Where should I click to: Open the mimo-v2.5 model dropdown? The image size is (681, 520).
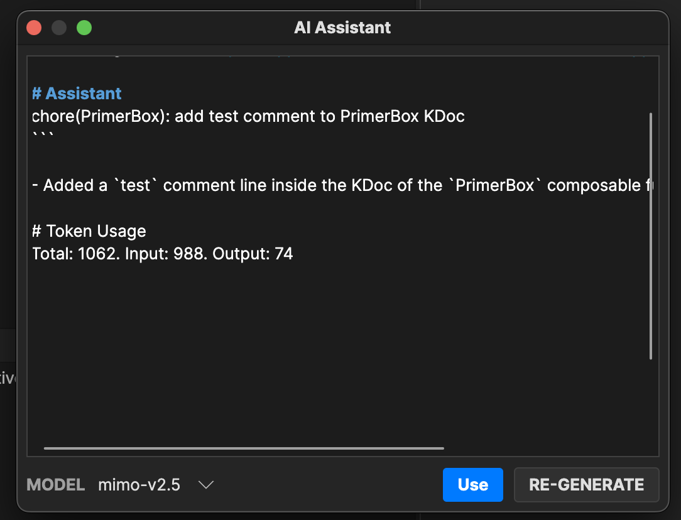[x=156, y=485]
